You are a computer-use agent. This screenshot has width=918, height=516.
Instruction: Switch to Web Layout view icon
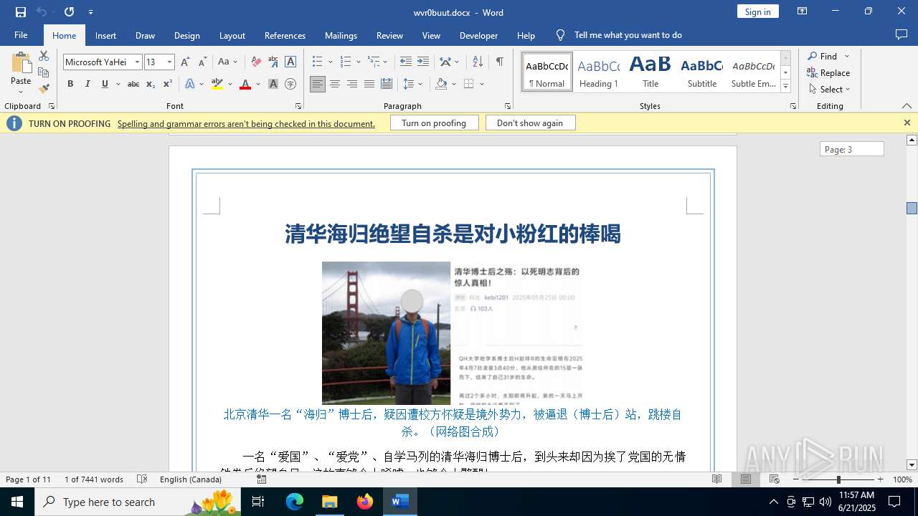775,479
